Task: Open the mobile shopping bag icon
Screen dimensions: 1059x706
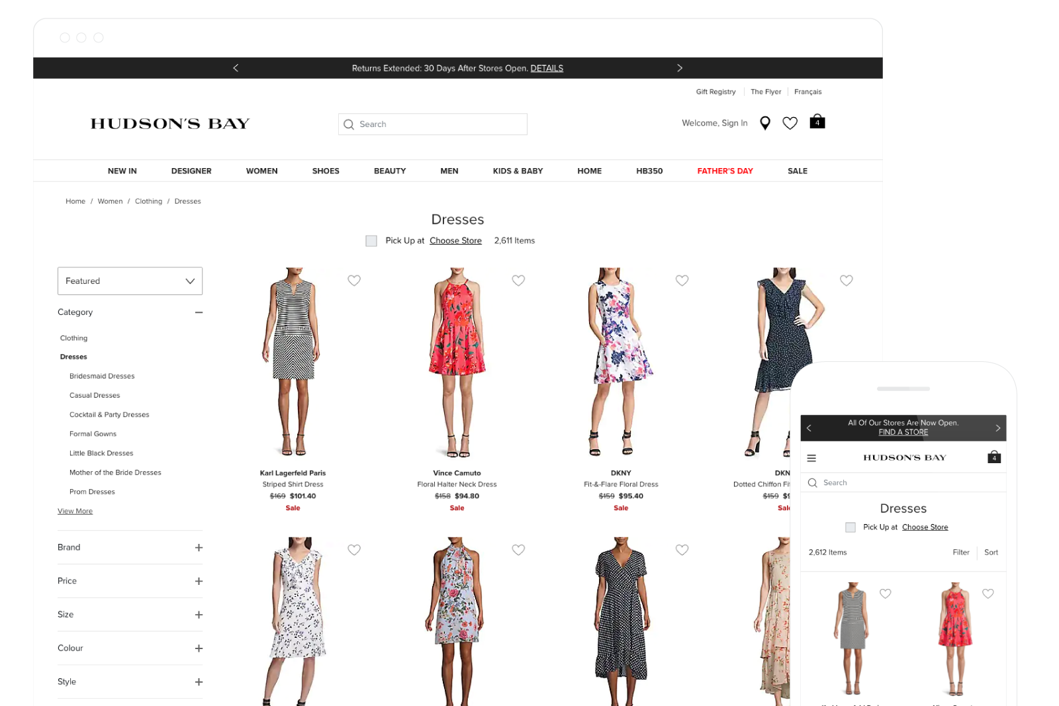Action: [994, 457]
